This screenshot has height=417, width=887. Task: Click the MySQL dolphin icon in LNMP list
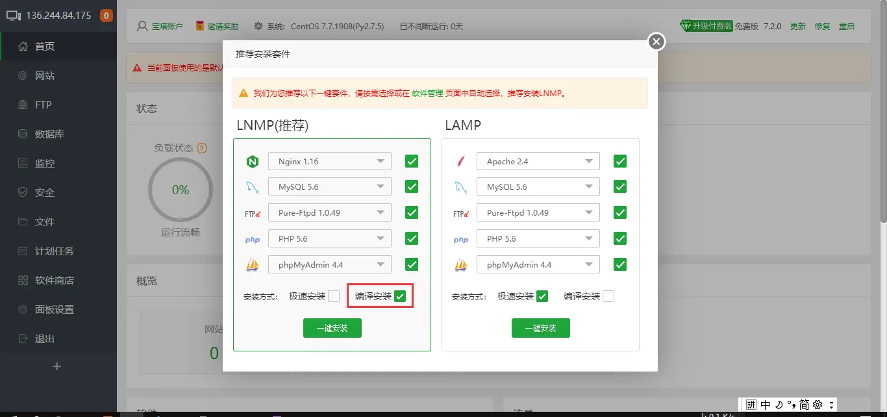(x=253, y=188)
